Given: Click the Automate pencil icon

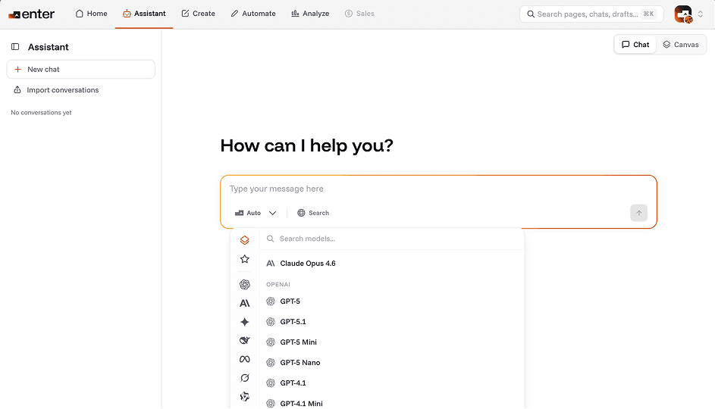Looking at the screenshot, I should 234,14.
